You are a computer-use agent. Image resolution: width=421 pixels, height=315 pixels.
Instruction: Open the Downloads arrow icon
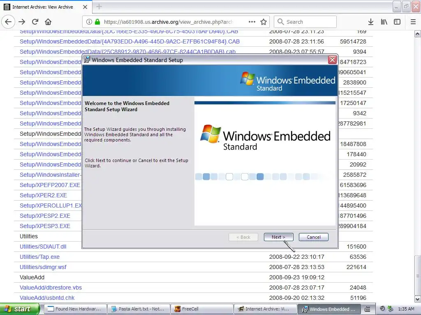point(371,22)
